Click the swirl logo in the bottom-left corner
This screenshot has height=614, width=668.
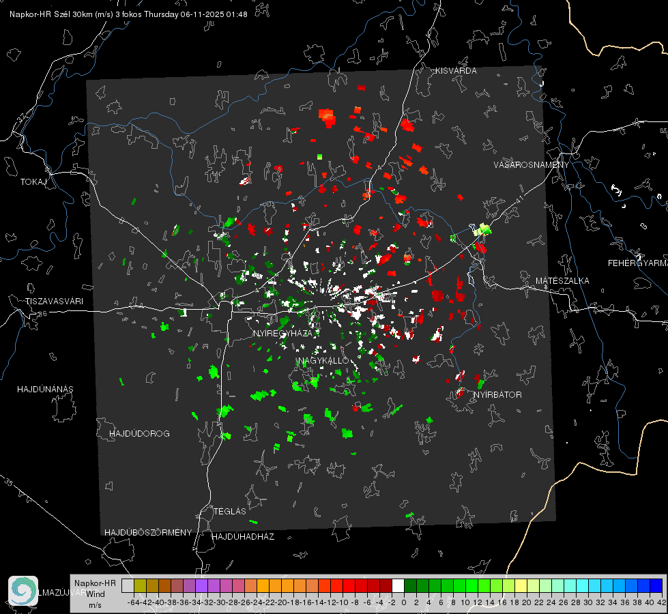click(23, 591)
